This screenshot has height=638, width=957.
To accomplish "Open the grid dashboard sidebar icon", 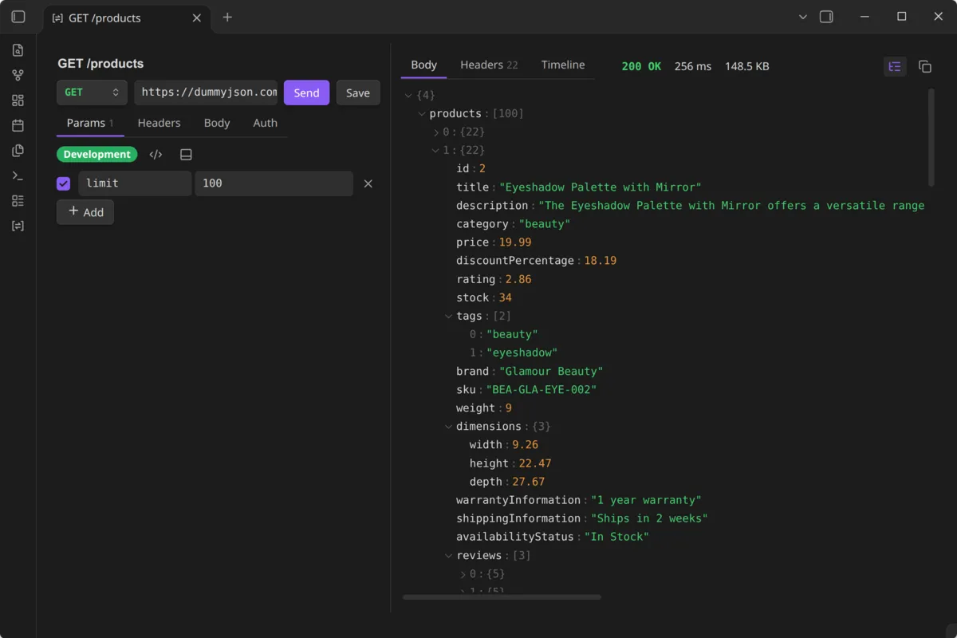I will point(18,100).
